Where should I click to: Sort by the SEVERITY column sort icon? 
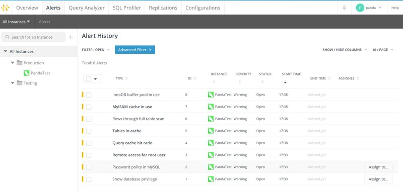tap(240, 82)
